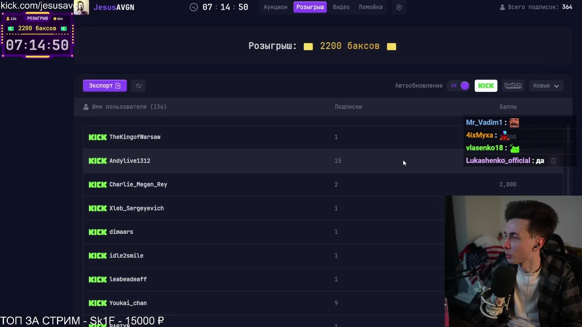Click the refresh icon beside Экспорт
Screen dimensions: 582x327
139,86
